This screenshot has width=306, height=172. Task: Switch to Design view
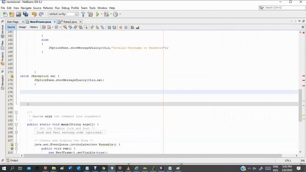(22, 27)
